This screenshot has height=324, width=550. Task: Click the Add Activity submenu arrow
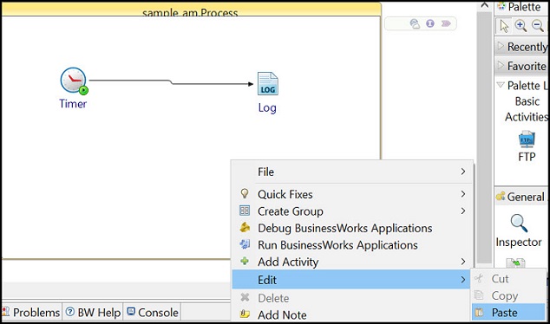pyautogui.click(x=463, y=262)
